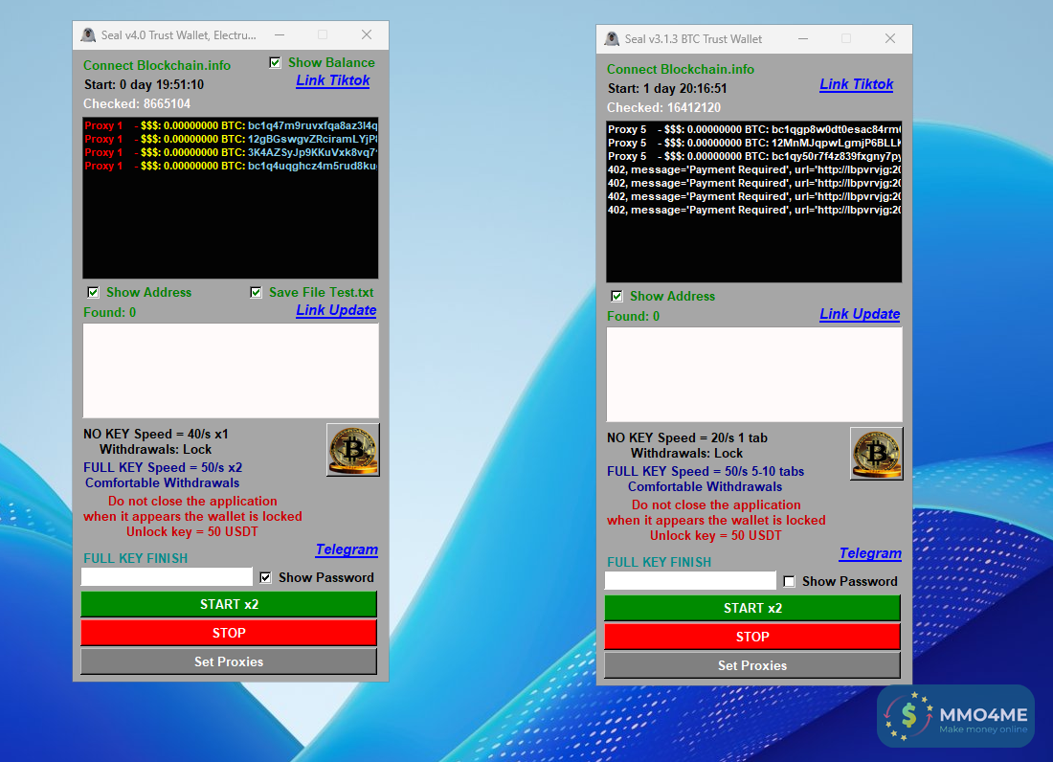Click Connect Blockchain.info label in Seal v4.0

[157, 65]
